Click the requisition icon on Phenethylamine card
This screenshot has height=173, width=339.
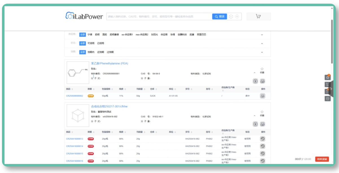pyautogui.click(x=263, y=81)
